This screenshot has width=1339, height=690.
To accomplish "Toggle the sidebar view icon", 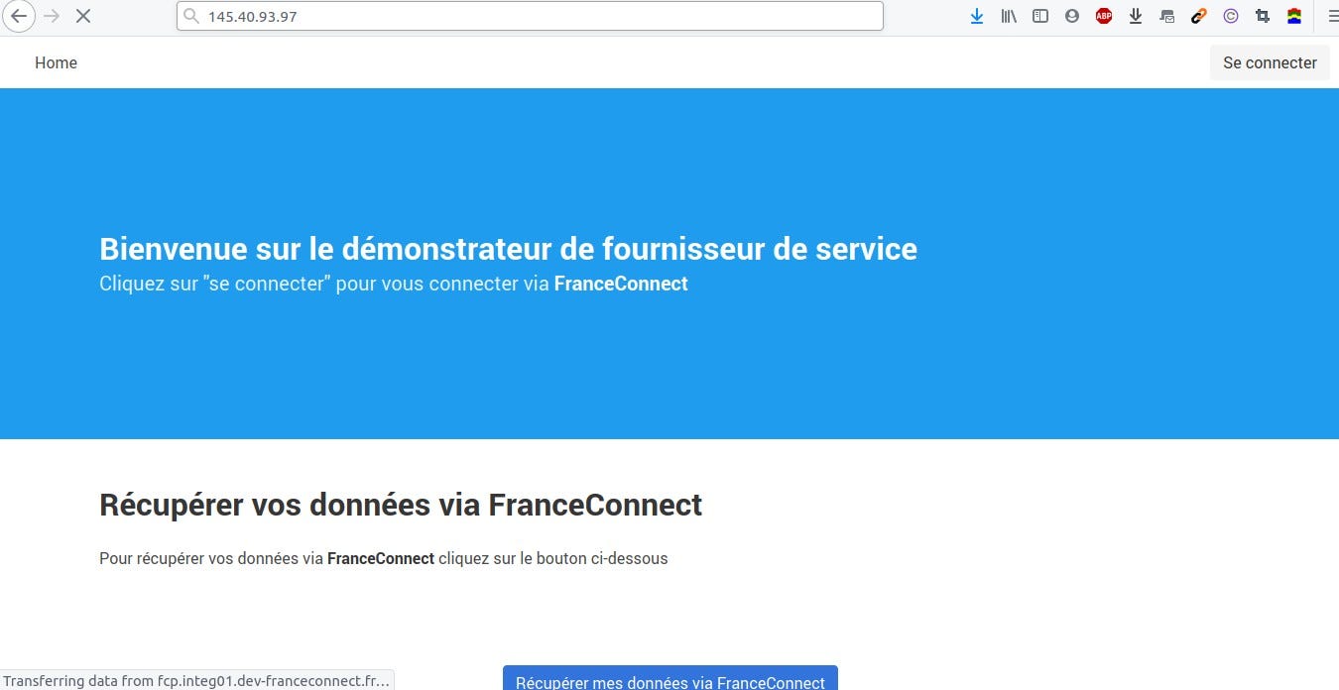I will (1040, 16).
